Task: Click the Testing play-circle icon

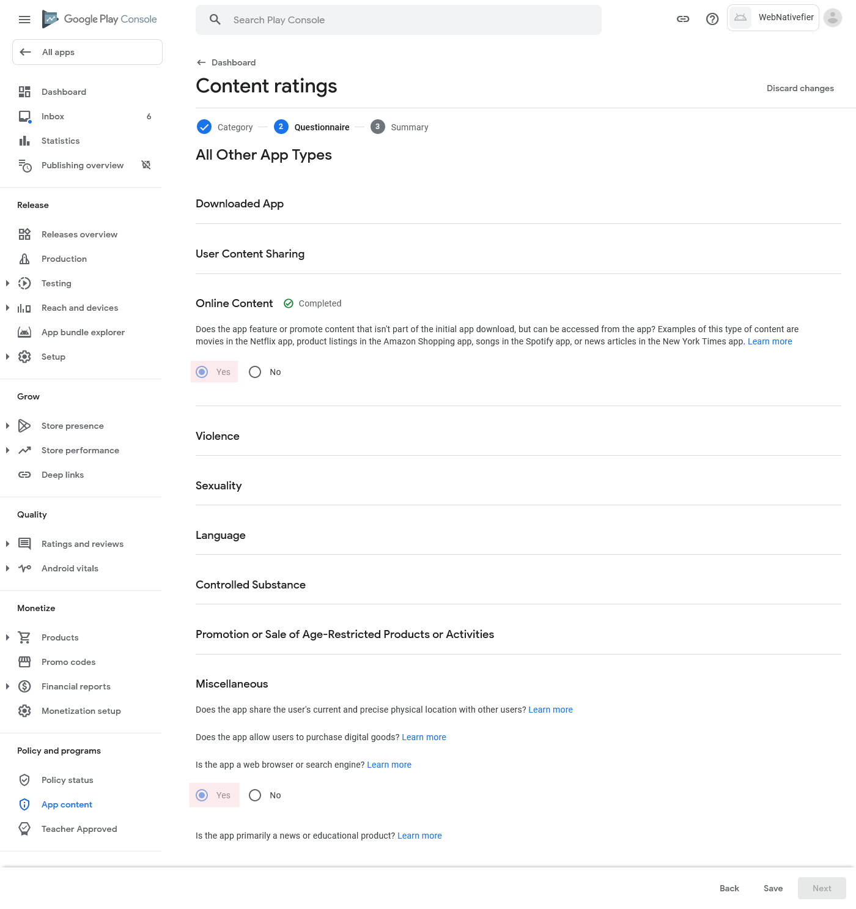Action: coord(24,283)
